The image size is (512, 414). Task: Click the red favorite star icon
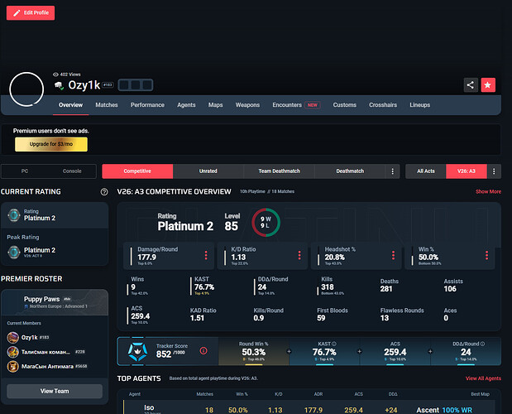(488, 85)
